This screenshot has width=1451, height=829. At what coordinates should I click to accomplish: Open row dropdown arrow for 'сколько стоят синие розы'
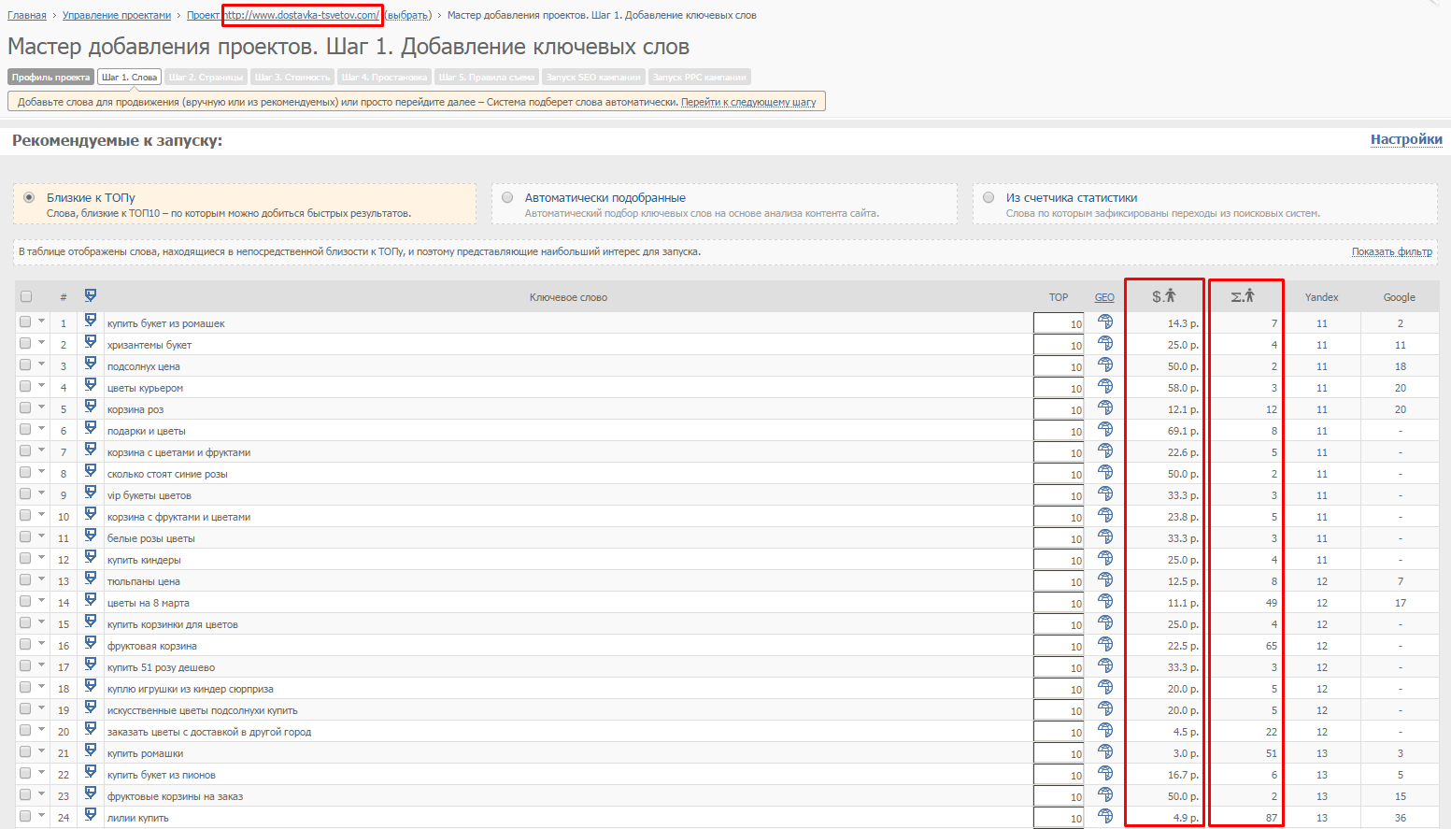(x=42, y=472)
